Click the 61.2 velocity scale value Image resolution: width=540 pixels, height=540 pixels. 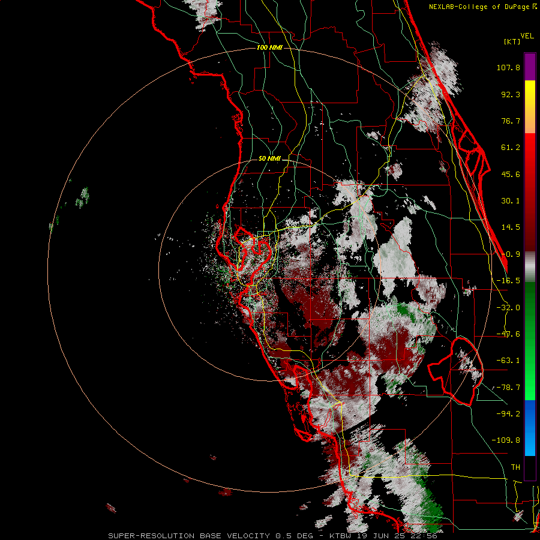(511, 148)
